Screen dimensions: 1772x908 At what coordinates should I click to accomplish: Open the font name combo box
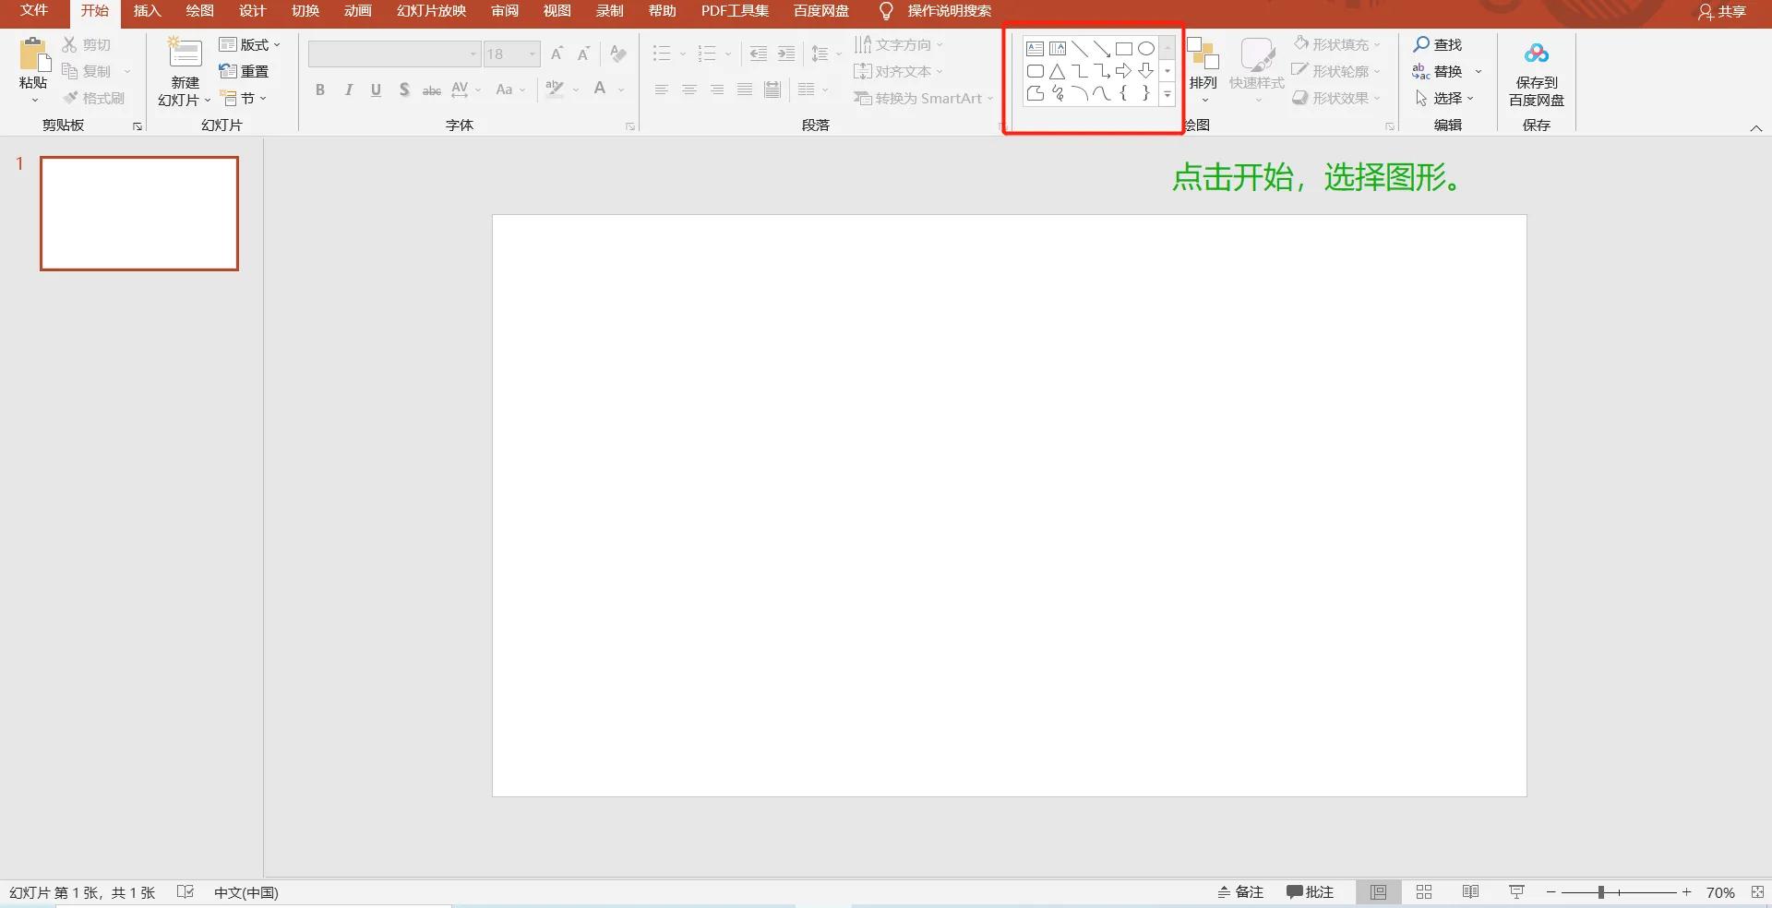(x=395, y=54)
